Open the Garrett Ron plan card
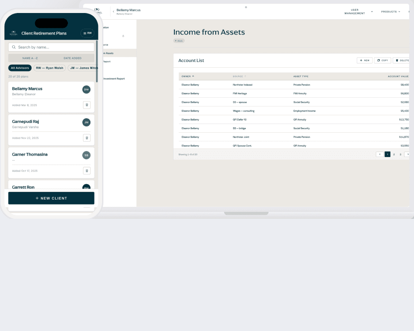The height and width of the screenshot is (331, 414). pyautogui.click(x=51, y=185)
